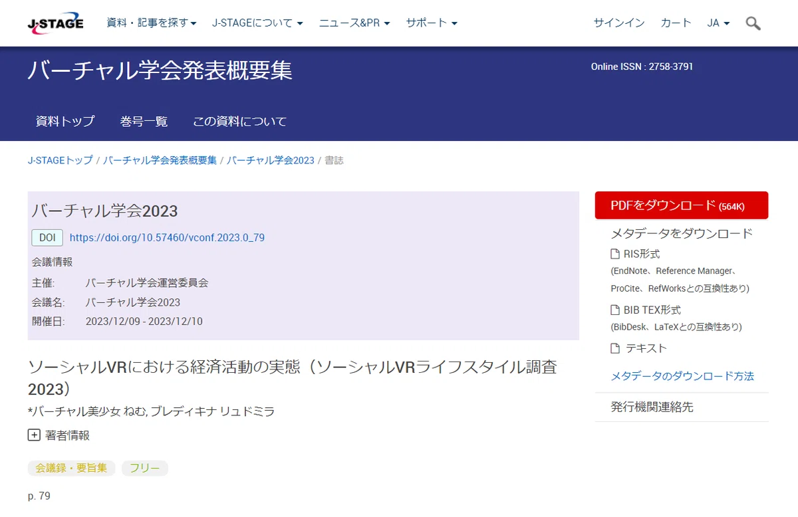
Task: Click the PDFをダウンロード button
Action: 682,205
